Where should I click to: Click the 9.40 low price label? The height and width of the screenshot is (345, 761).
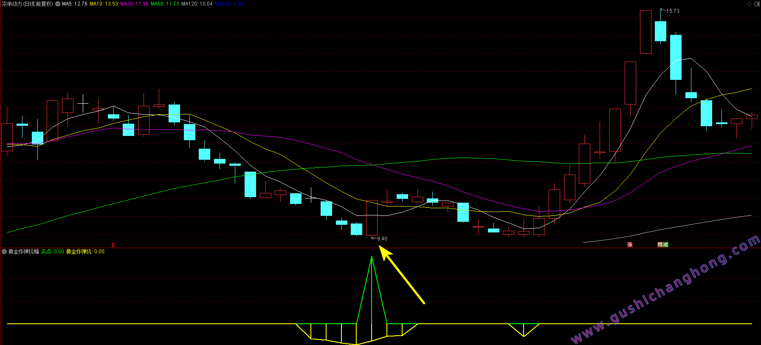pyautogui.click(x=382, y=239)
